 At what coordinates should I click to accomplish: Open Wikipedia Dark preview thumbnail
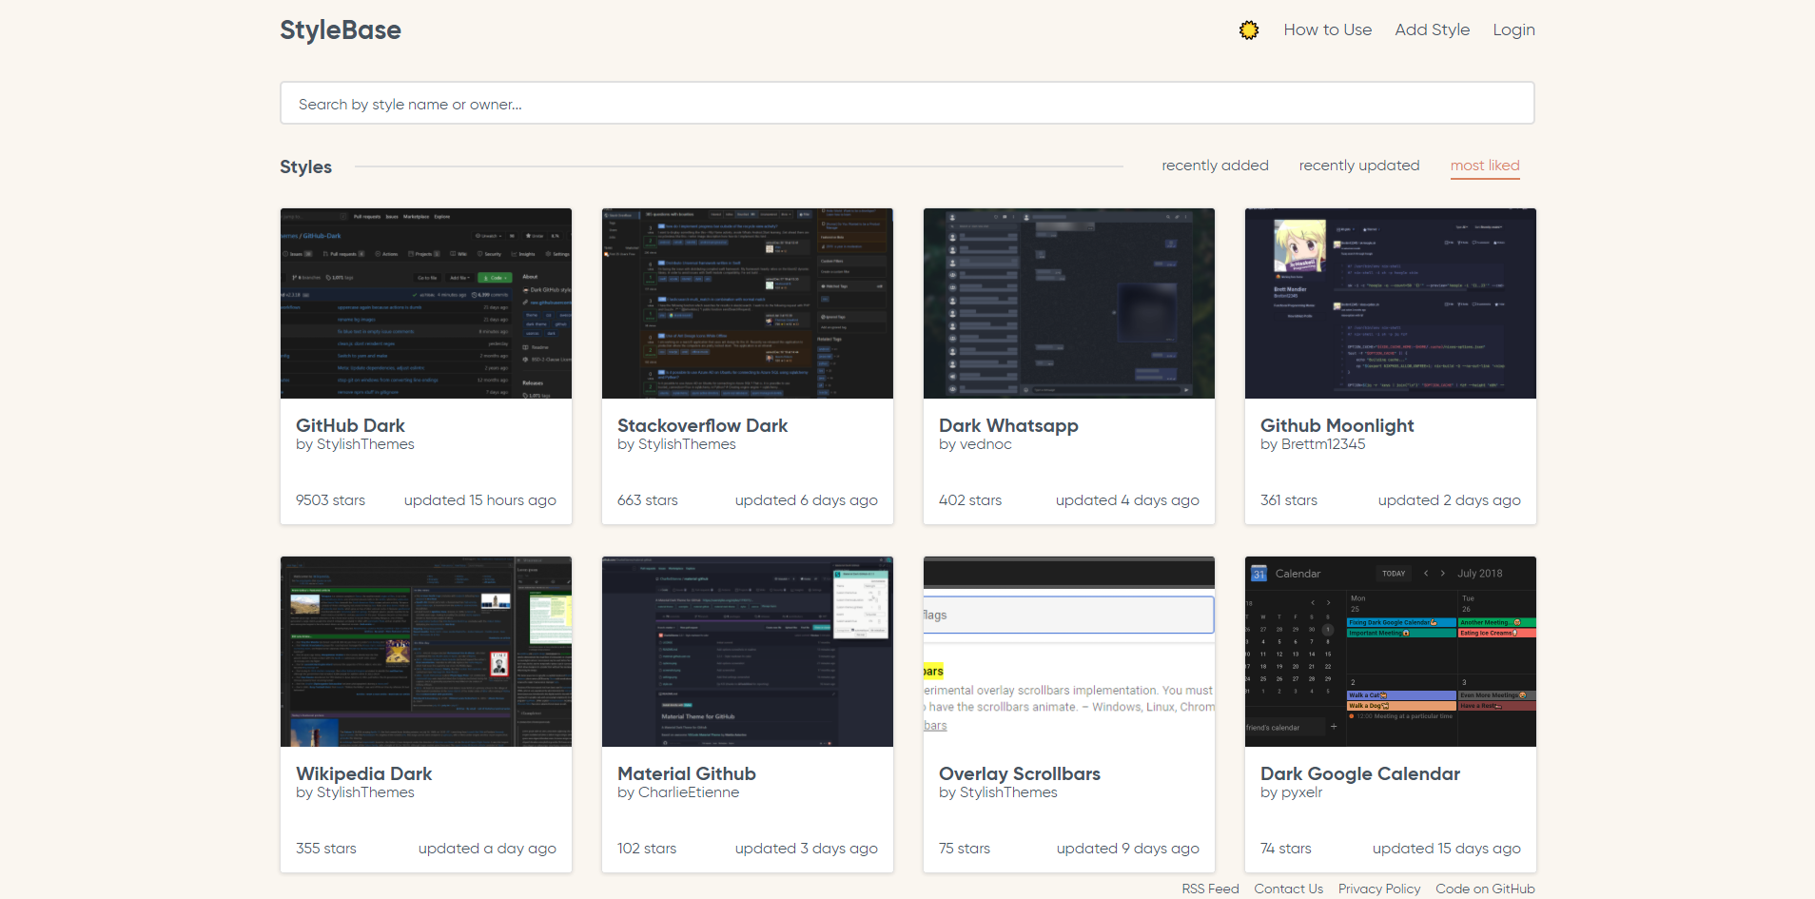point(425,652)
